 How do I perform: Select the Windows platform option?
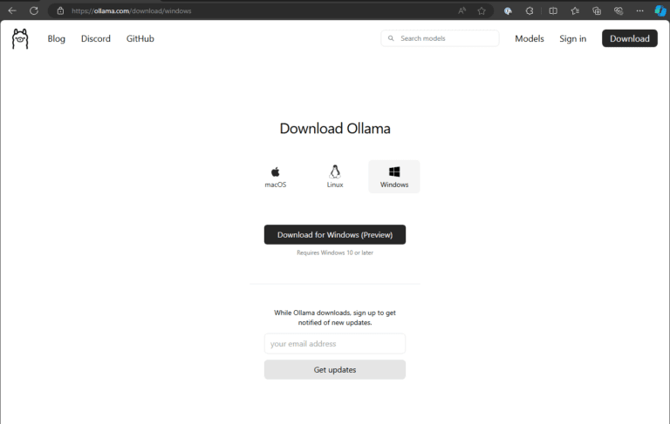pyautogui.click(x=394, y=177)
